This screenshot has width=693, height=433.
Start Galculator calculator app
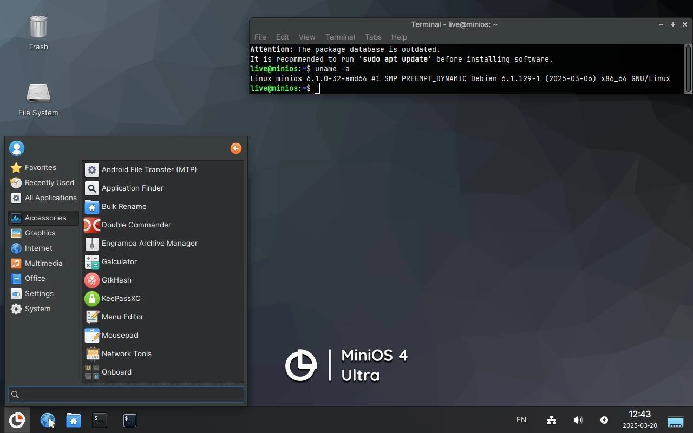click(163, 261)
